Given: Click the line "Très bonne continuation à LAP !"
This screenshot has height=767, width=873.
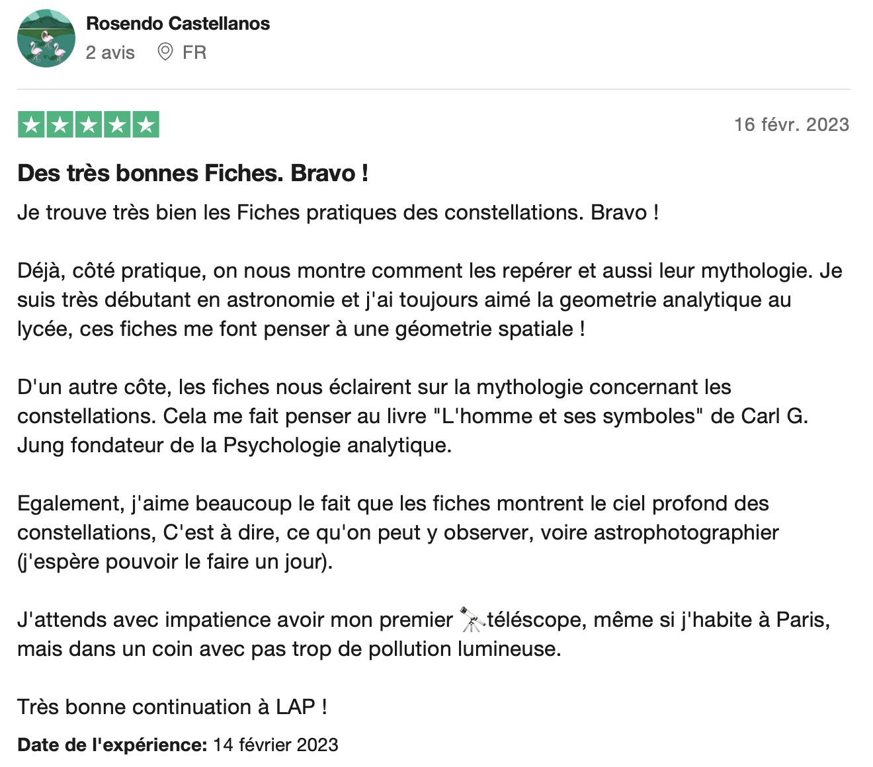Looking at the screenshot, I should 172,707.
